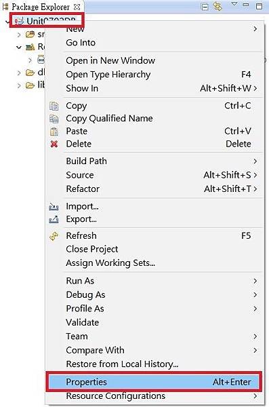Choose Close Project

coord(154,249)
